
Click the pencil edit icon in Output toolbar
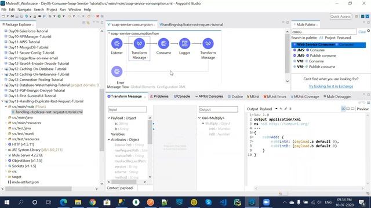tap(286, 109)
